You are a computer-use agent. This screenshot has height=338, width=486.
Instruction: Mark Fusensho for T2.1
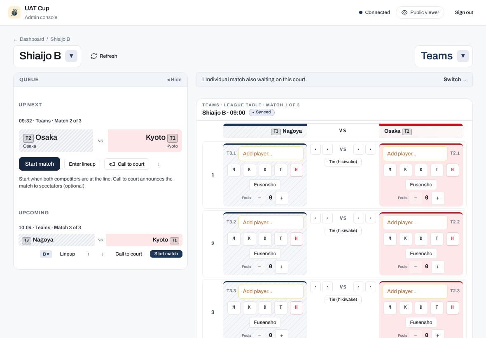click(x=421, y=185)
